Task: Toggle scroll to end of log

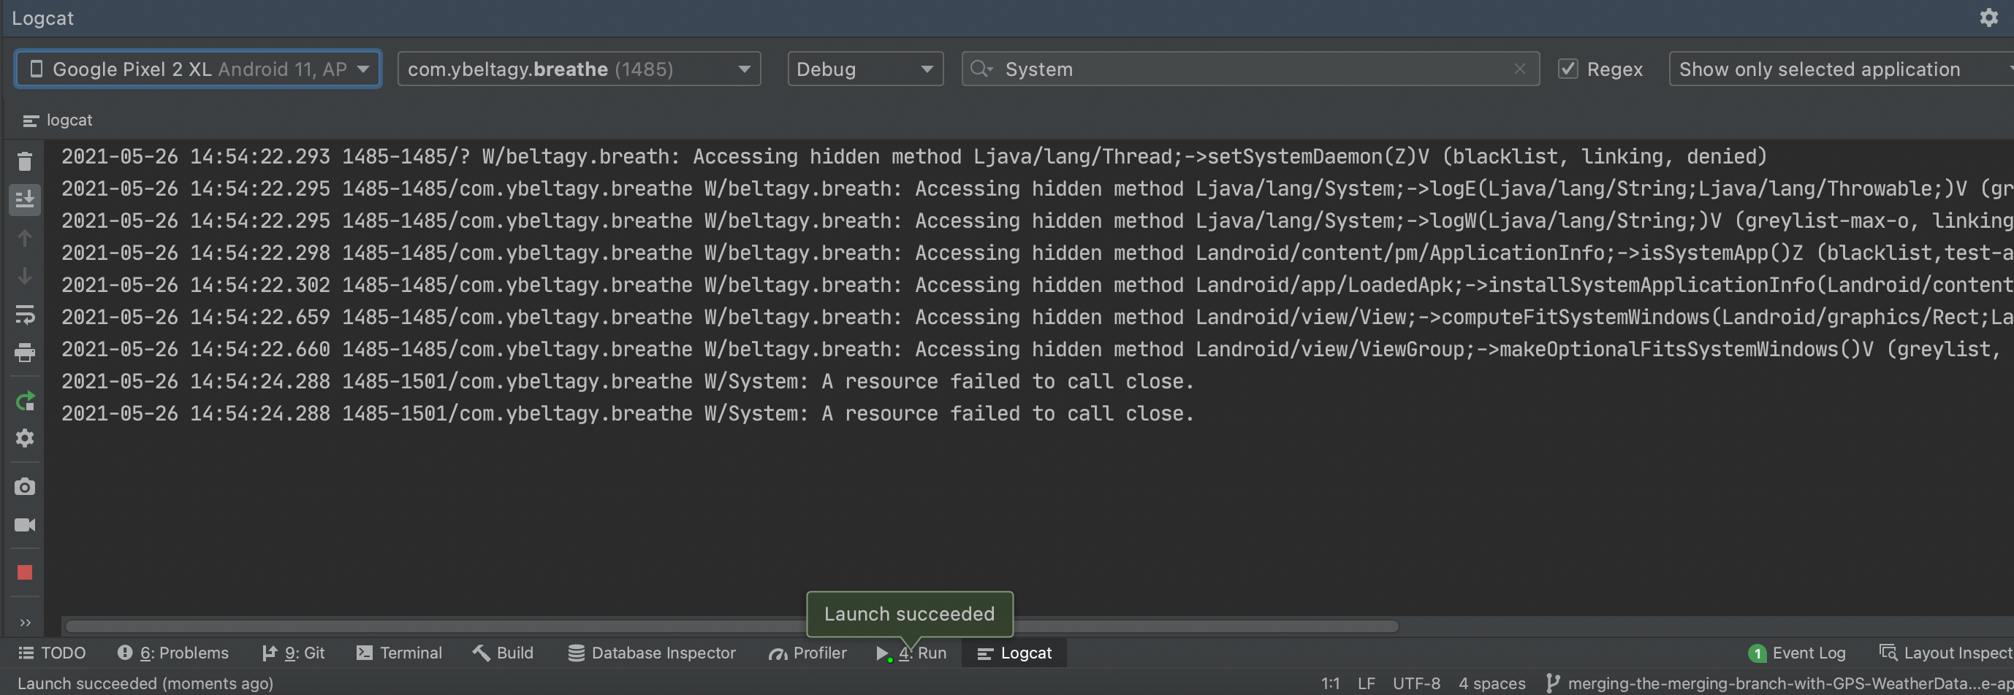Action: pos(24,199)
